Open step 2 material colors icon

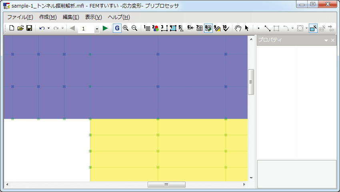(156, 28)
